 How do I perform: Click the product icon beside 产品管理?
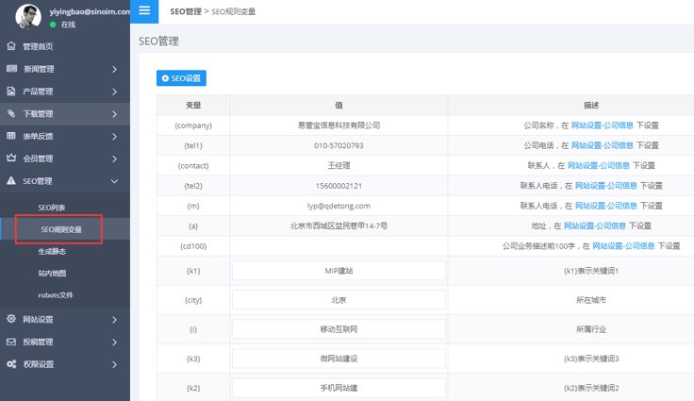point(11,92)
